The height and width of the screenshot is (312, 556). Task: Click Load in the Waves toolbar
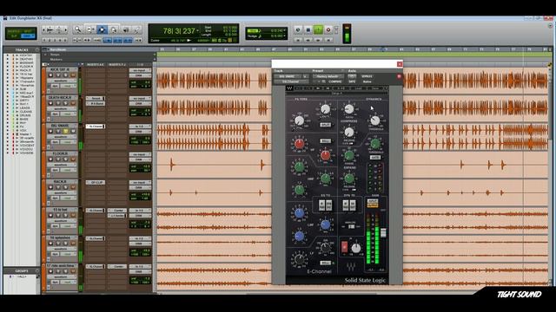(x=359, y=88)
